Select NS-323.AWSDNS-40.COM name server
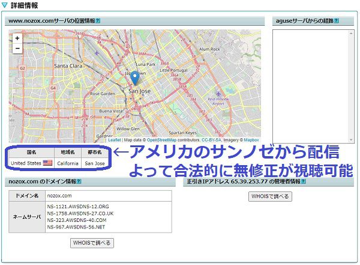This screenshot has width=360, height=265. pyautogui.click(x=77, y=220)
